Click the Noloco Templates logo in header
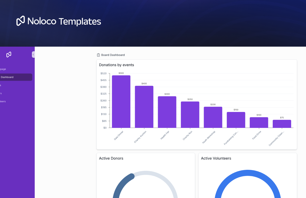The image size is (306, 198). pyautogui.click(x=58, y=21)
